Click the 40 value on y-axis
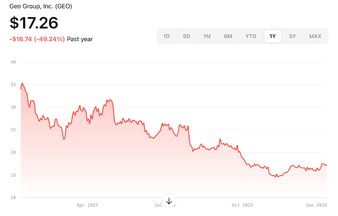The width and height of the screenshot is (338, 216). (x=13, y=62)
